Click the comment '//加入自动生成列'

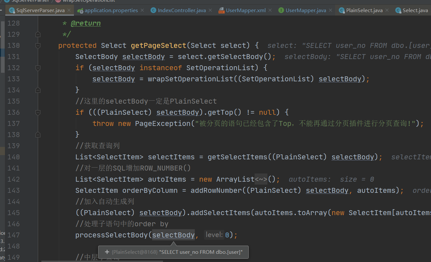click(x=105, y=202)
